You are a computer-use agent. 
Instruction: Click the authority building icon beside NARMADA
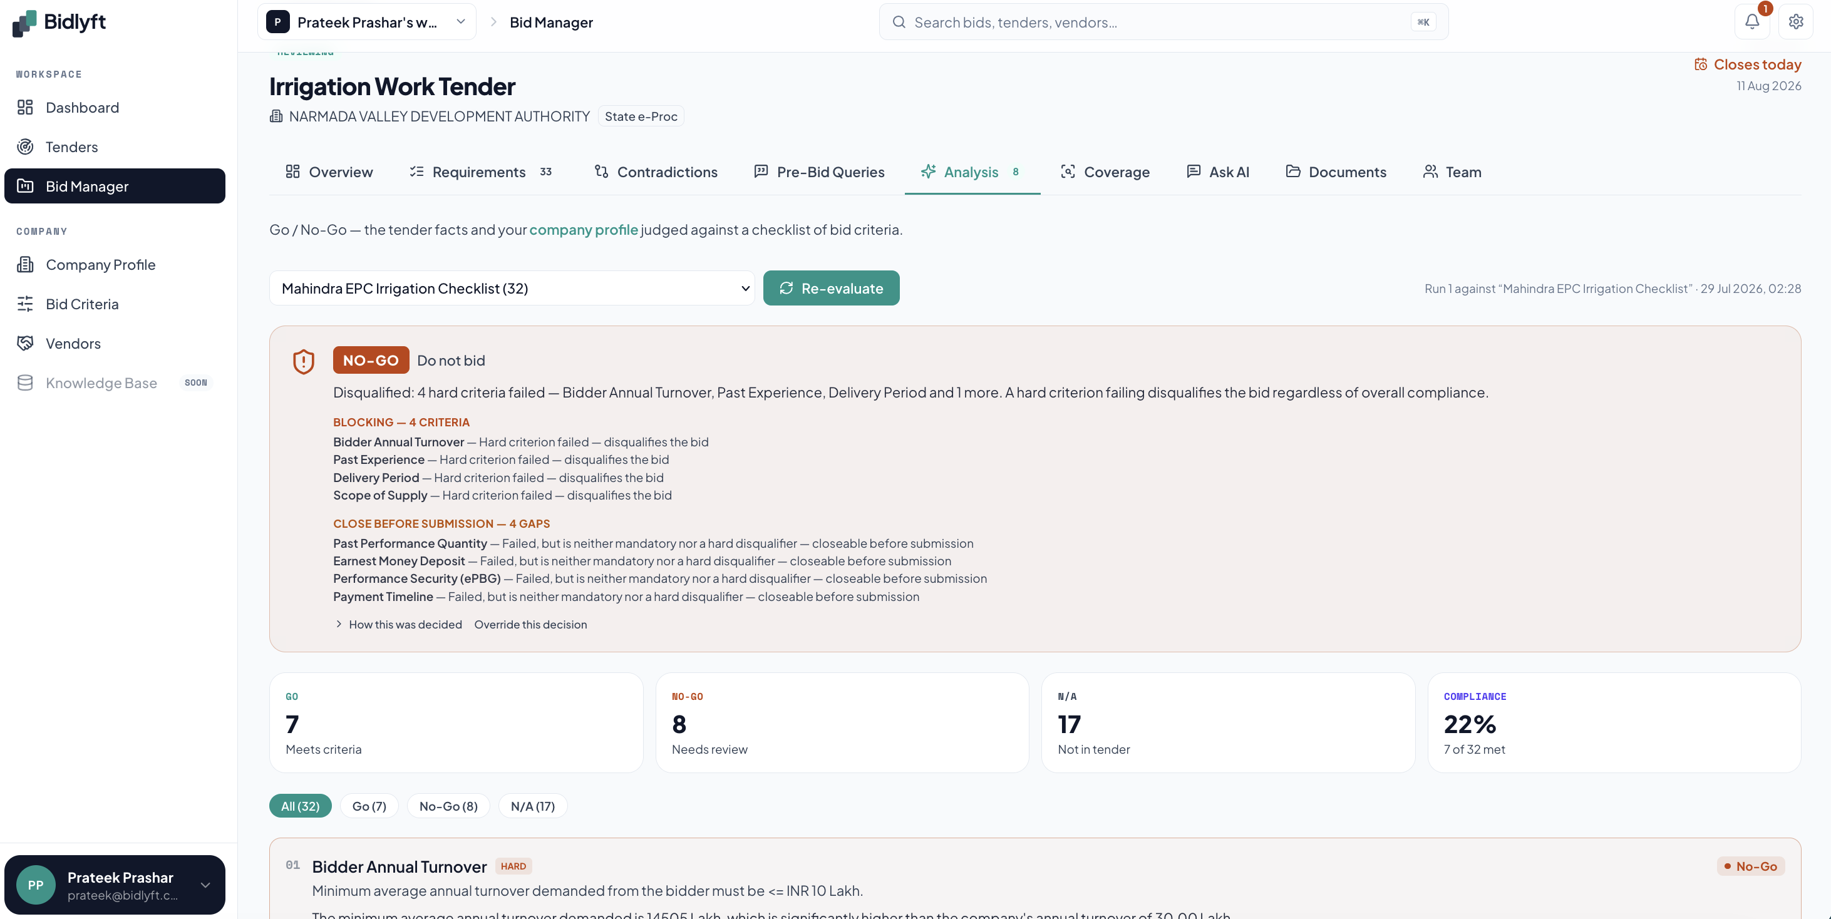[277, 116]
